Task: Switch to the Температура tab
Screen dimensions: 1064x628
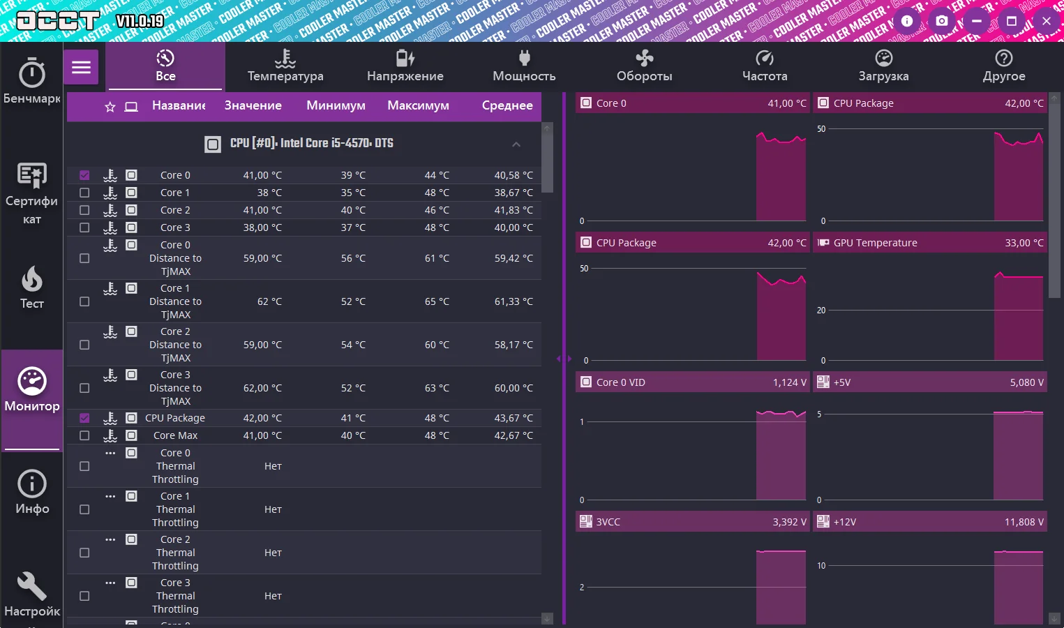Action: tap(285, 66)
